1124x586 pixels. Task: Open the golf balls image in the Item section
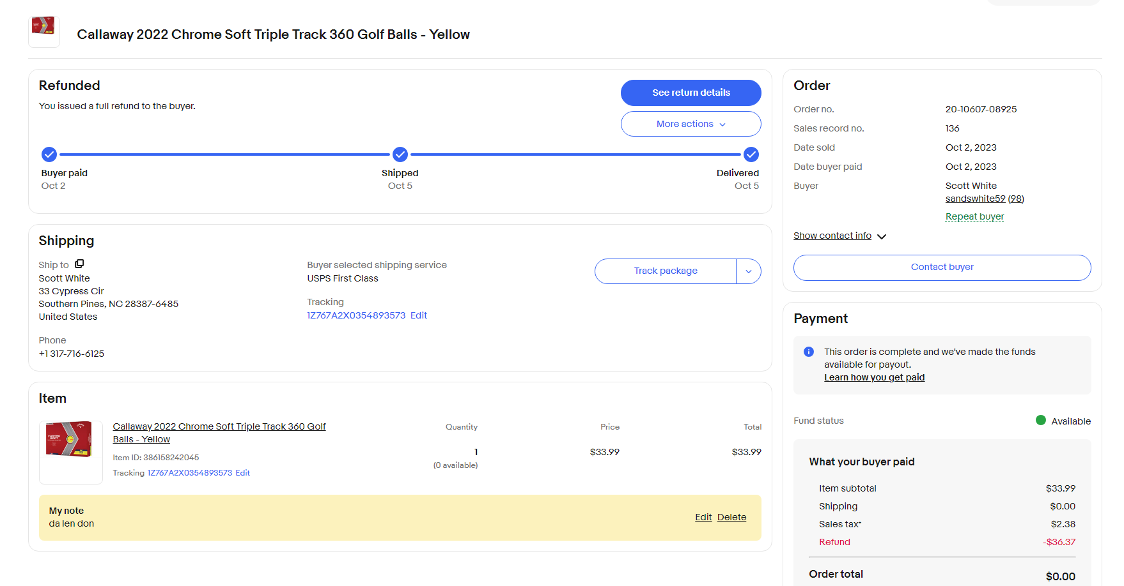click(x=70, y=452)
